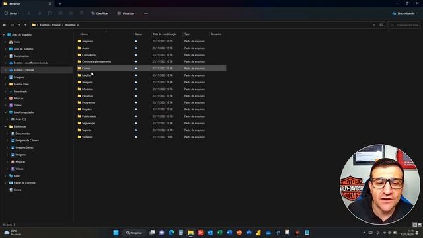Select the Parcerias folder

tap(87, 96)
